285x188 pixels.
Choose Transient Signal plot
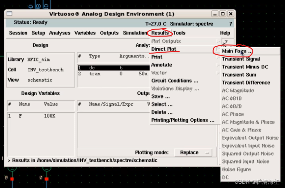coord(250,59)
